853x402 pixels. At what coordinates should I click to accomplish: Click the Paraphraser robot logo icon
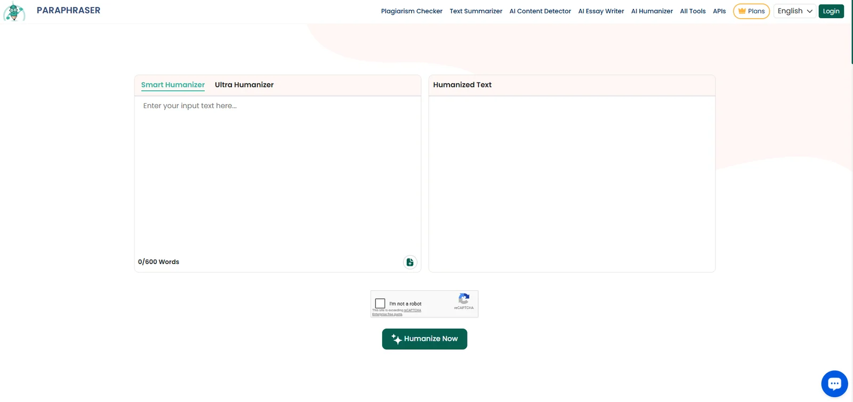[14, 12]
